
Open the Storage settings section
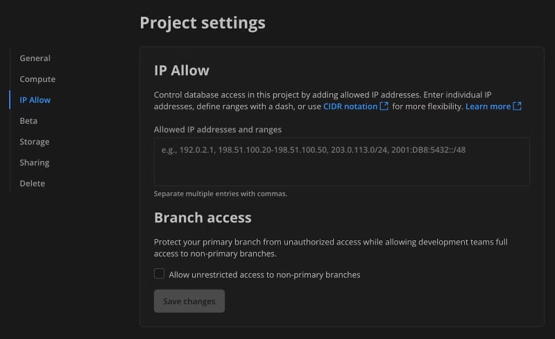point(34,142)
